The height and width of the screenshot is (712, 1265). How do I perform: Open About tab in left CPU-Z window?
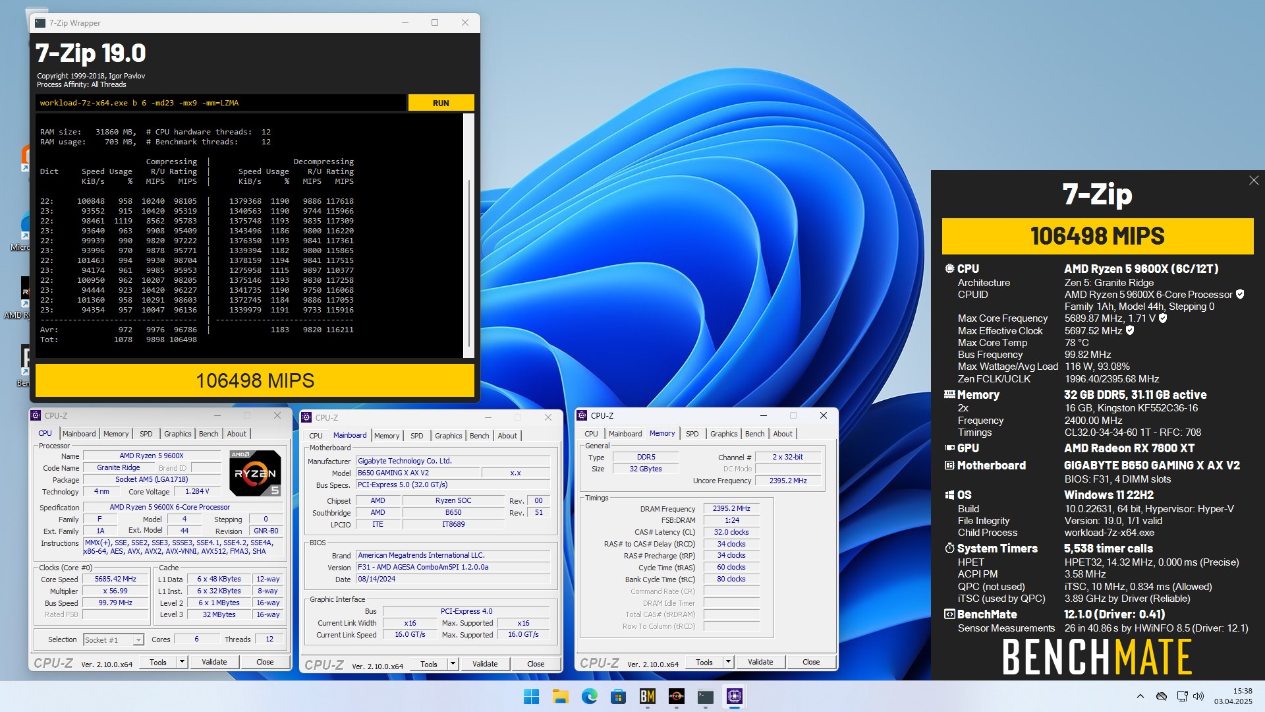click(237, 434)
